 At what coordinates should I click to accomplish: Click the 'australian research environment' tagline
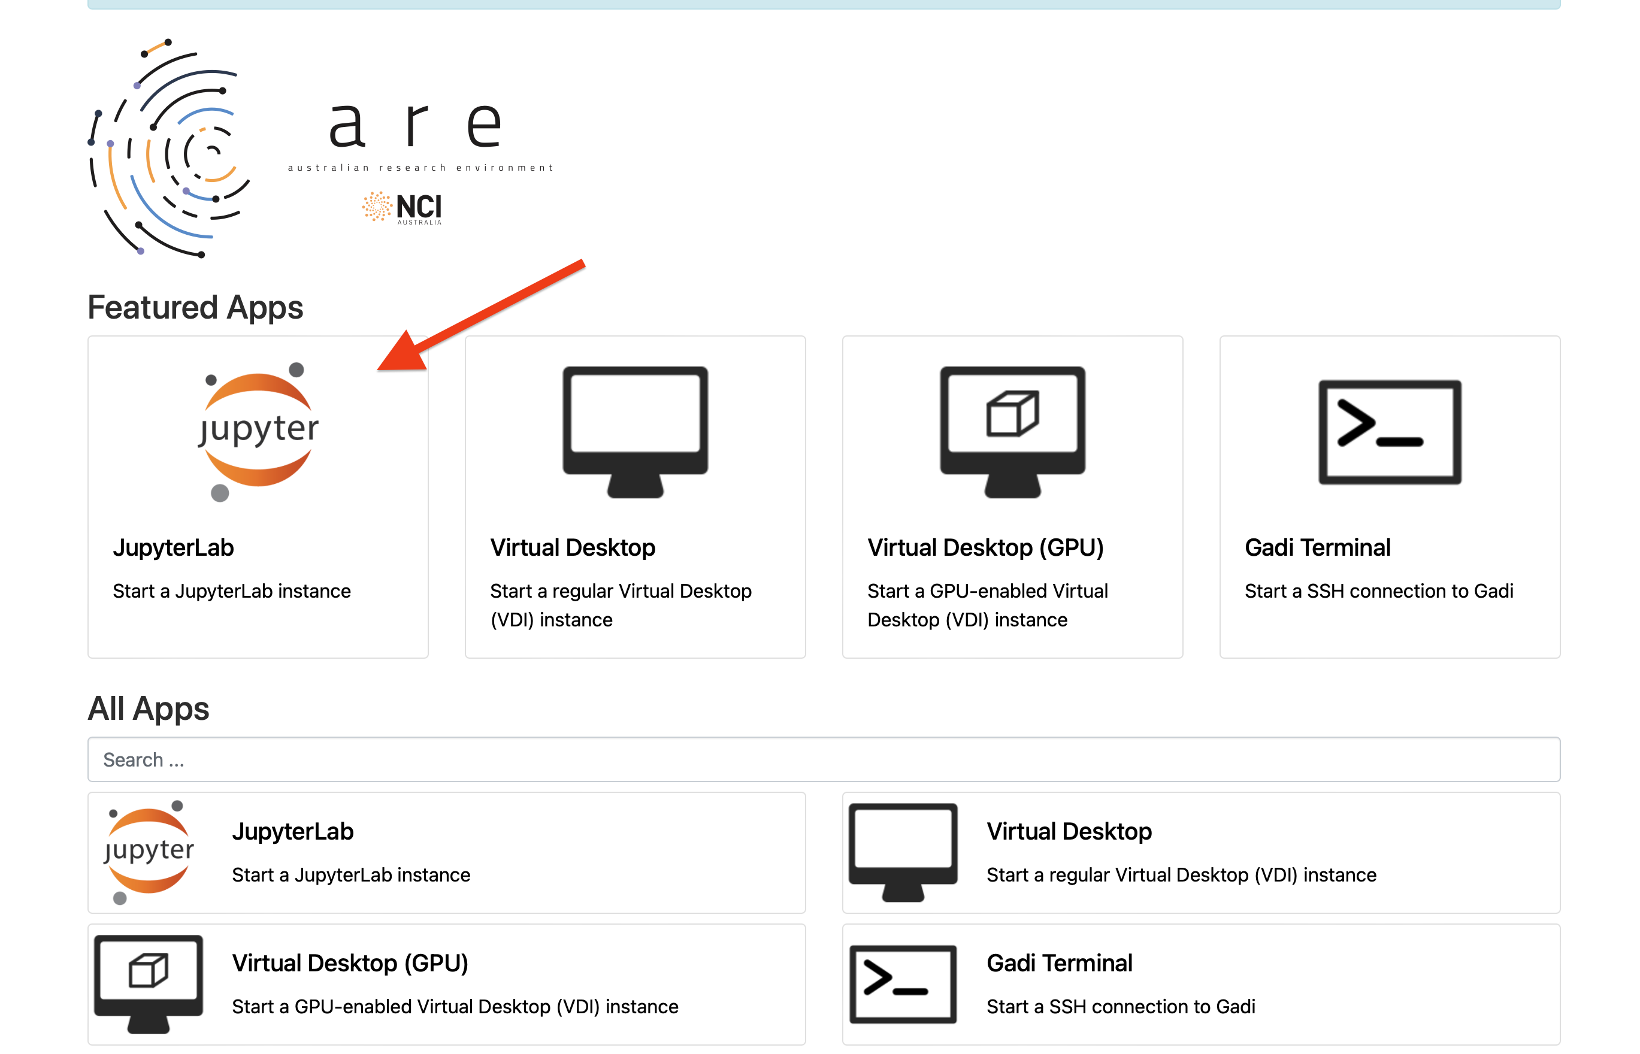[419, 168]
